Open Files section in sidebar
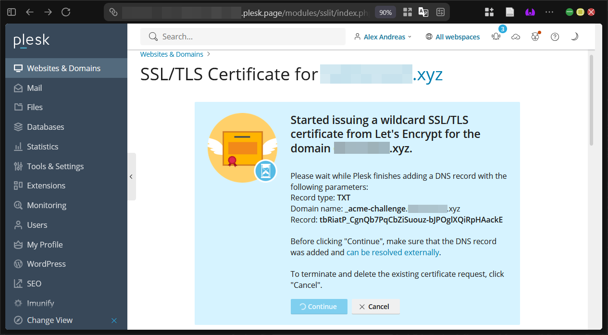The height and width of the screenshot is (335, 608). click(66, 107)
